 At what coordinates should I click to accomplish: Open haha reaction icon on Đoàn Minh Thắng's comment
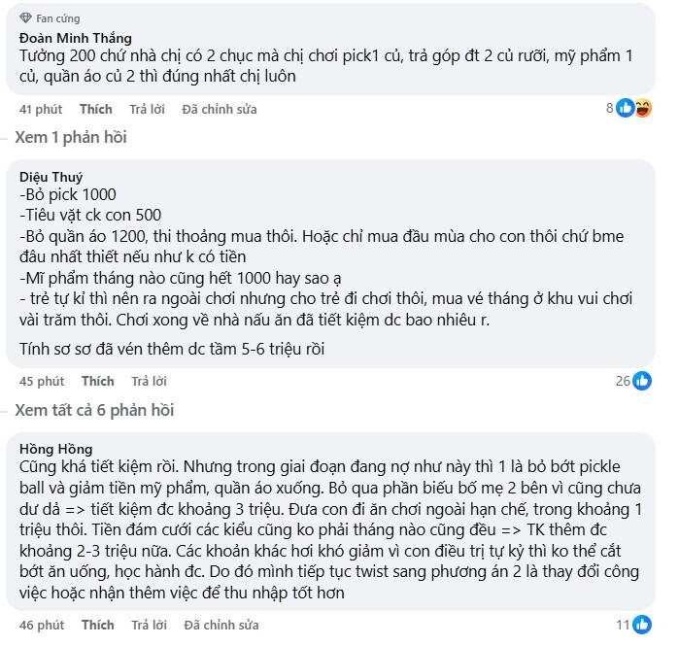point(643,108)
